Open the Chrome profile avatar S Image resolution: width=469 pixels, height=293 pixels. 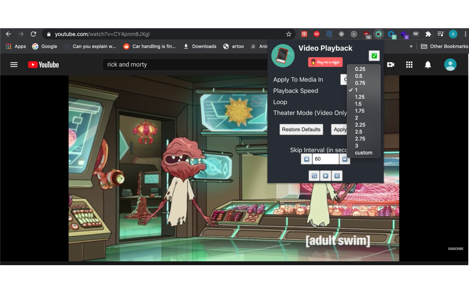point(453,34)
